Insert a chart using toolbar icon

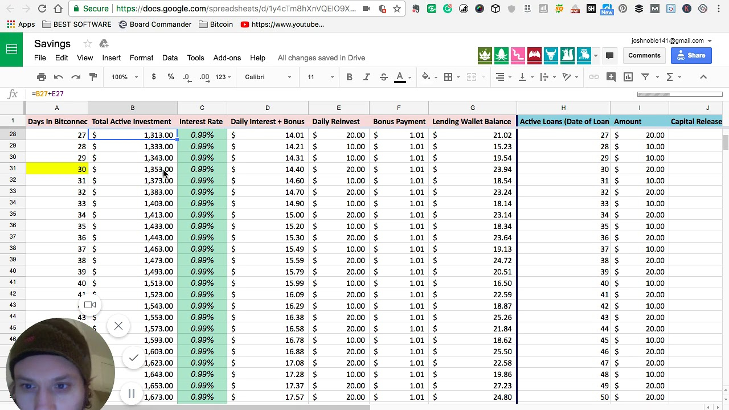click(628, 77)
